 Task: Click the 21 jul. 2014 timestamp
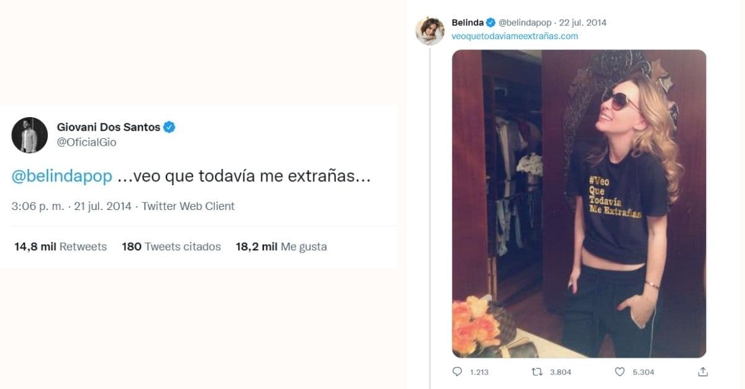(x=102, y=205)
